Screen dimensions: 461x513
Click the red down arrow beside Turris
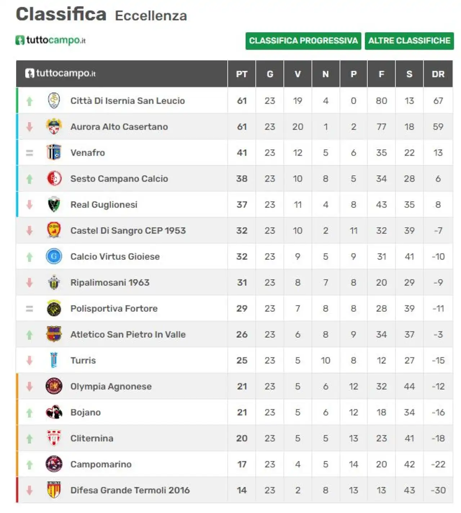click(x=30, y=360)
